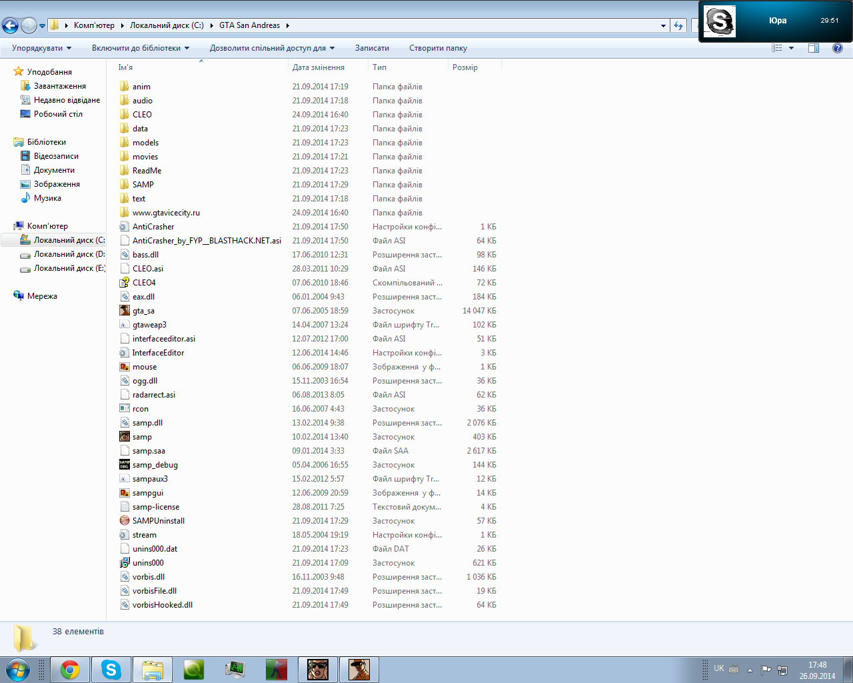Image resolution: width=853 pixels, height=683 pixels.
Task: Open the Упорядкувати menu
Action: point(41,48)
